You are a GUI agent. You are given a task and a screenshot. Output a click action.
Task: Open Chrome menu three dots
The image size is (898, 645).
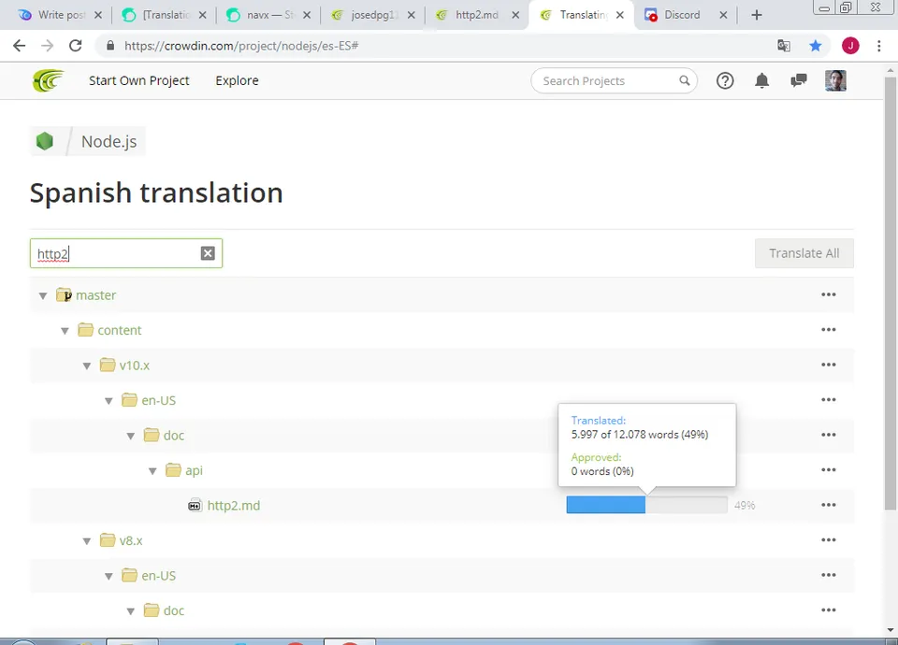pyautogui.click(x=879, y=46)
